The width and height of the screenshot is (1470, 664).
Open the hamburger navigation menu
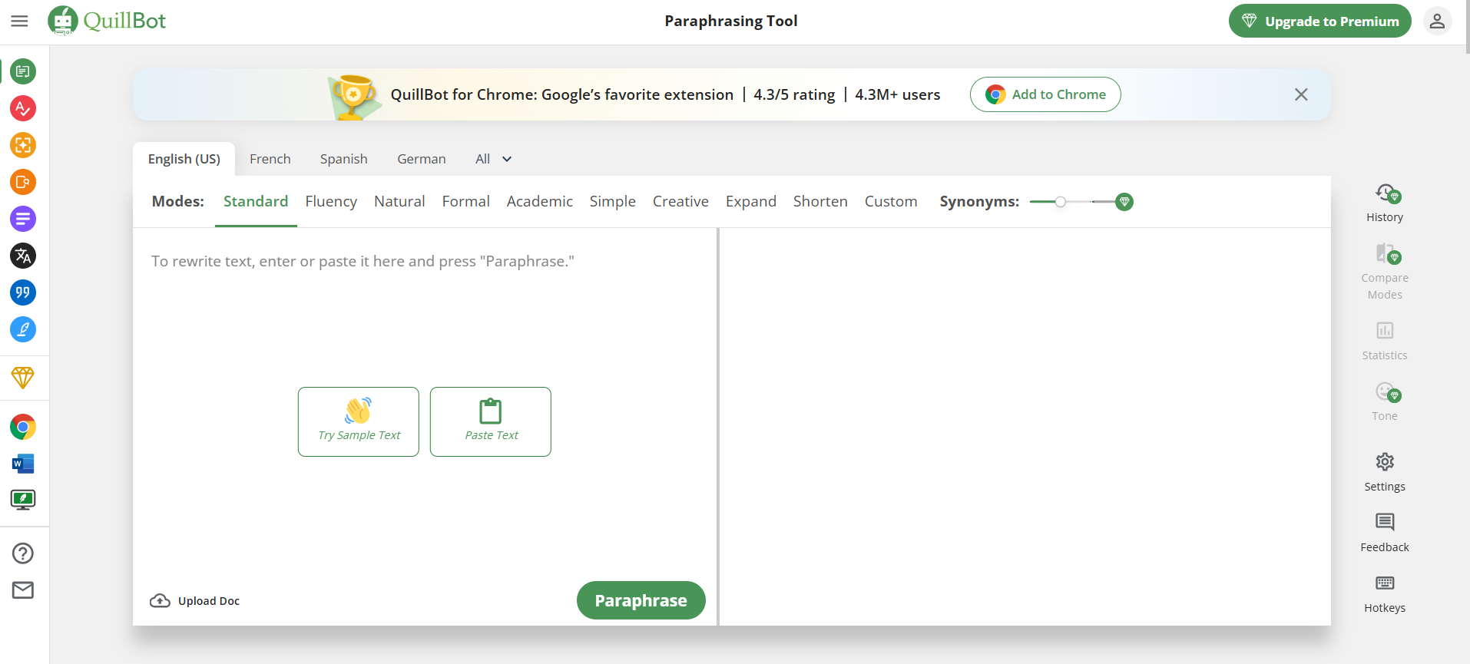19,21
